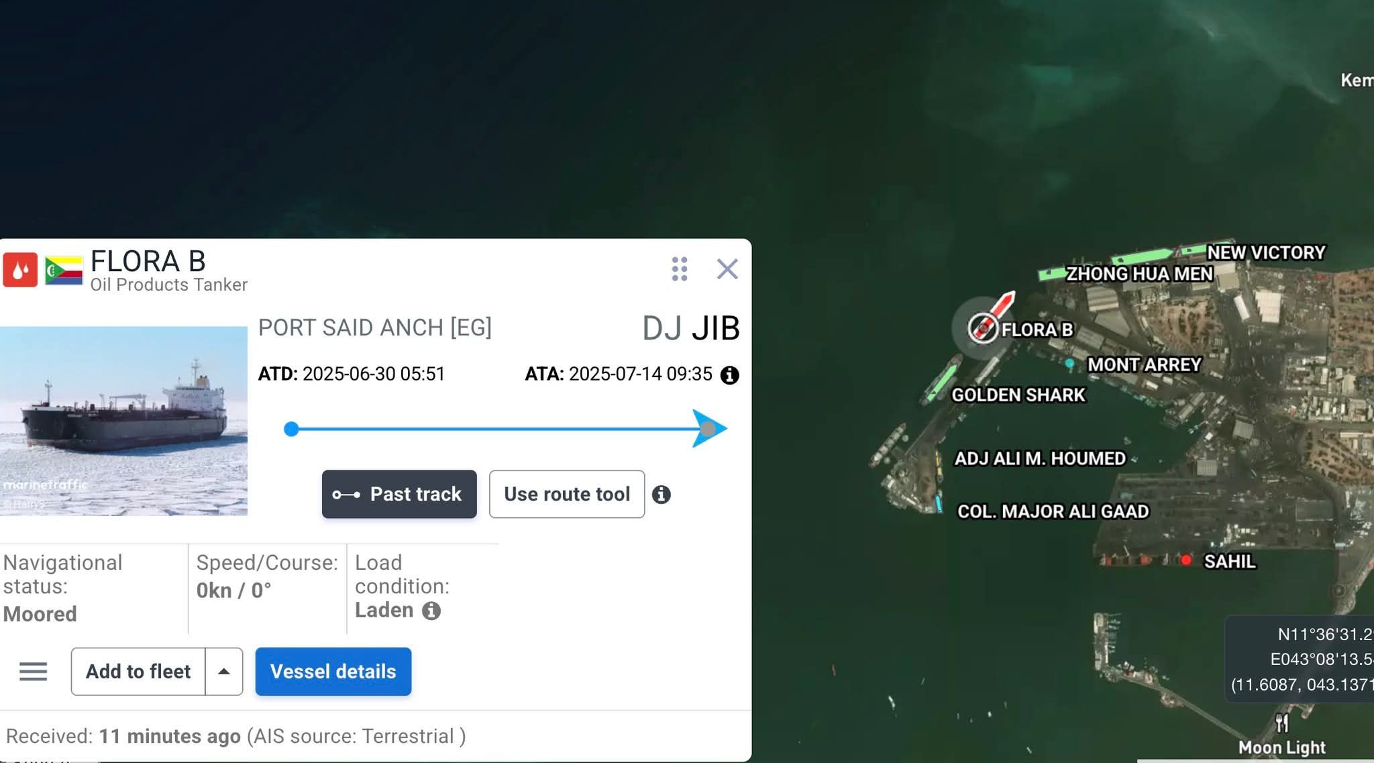Select the SAHIL red vessel dot
The image size is (1374, 763).
[x=1186, y=560]
